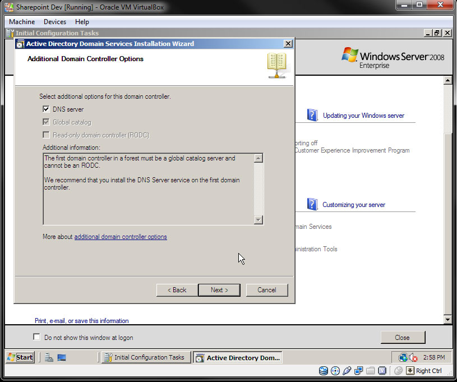The image size is (457, 382).
Task: Open the Help menu
Action: 82,22
